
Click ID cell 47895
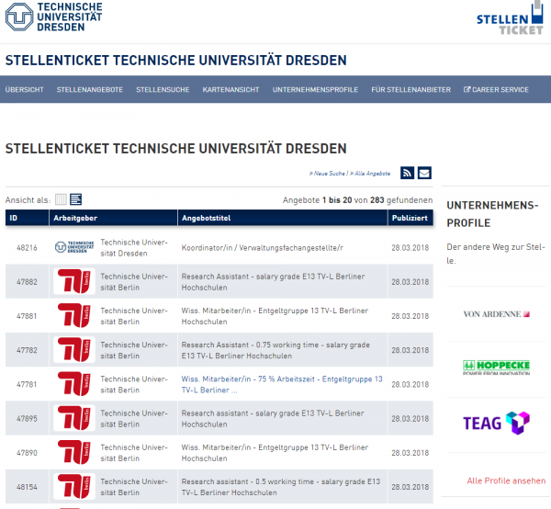(x=27, y=419)
